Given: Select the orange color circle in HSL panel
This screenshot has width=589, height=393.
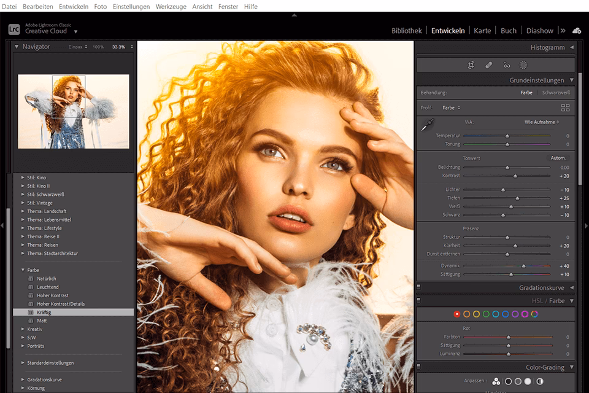Looking at the screenshot, I should (467, 314).
